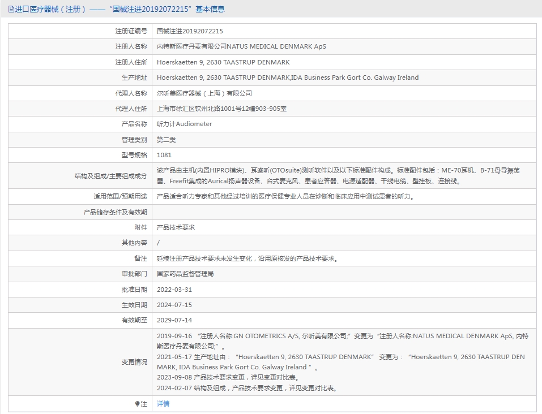
Task: Click the 审批部门 label
Action: [134, 274]
